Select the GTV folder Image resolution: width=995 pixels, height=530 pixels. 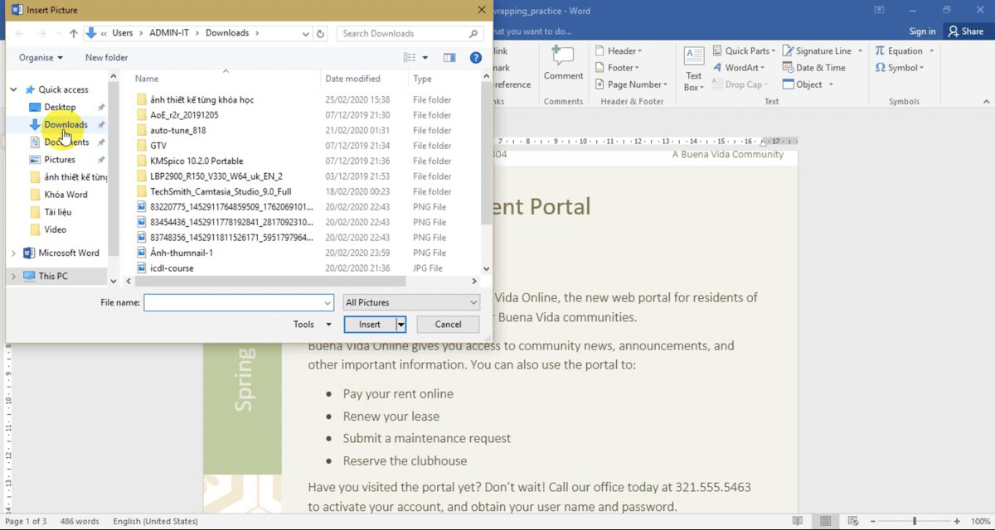tap(158, 146)
